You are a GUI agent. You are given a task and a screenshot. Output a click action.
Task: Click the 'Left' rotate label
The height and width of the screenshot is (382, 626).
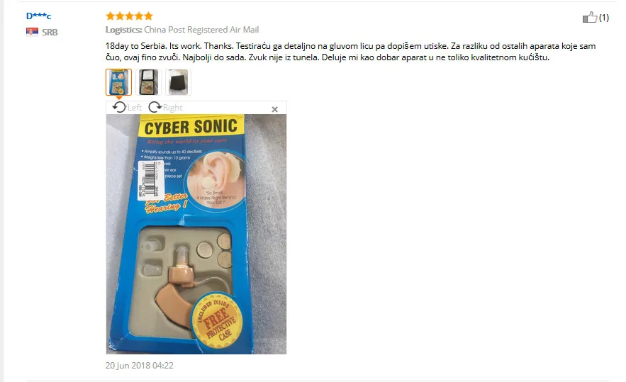coord(135,108)
